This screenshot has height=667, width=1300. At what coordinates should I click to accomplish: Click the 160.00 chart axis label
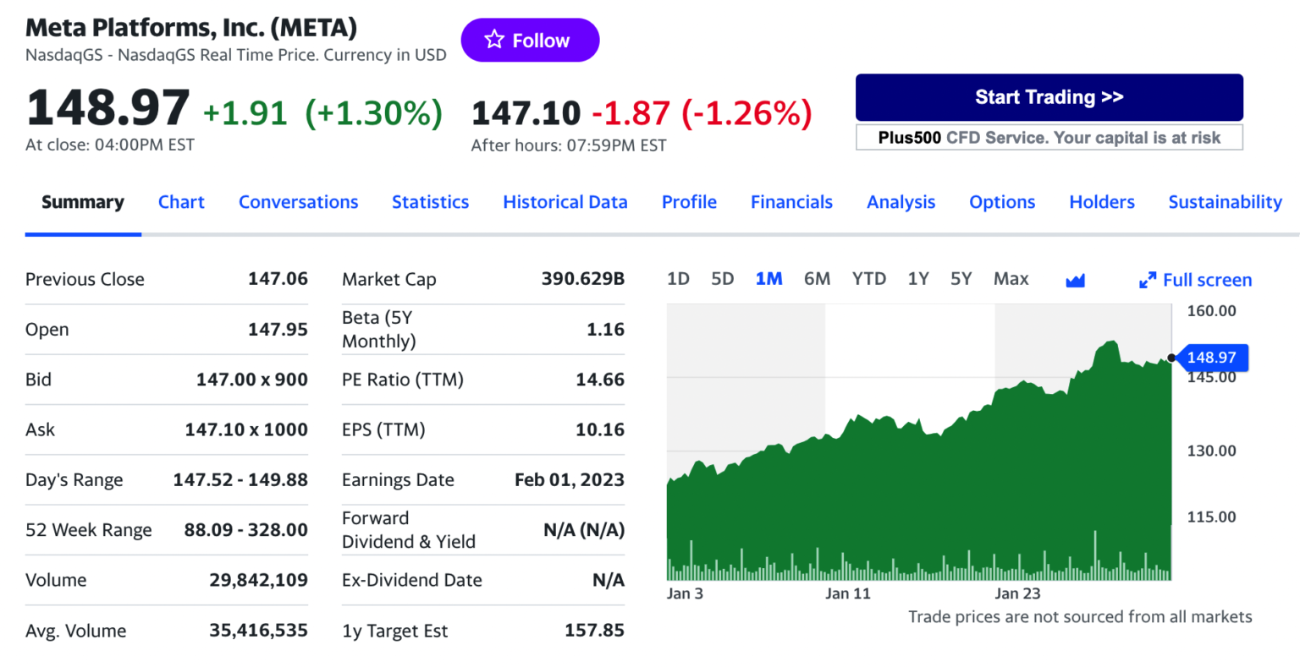(x=1211, y=311)
